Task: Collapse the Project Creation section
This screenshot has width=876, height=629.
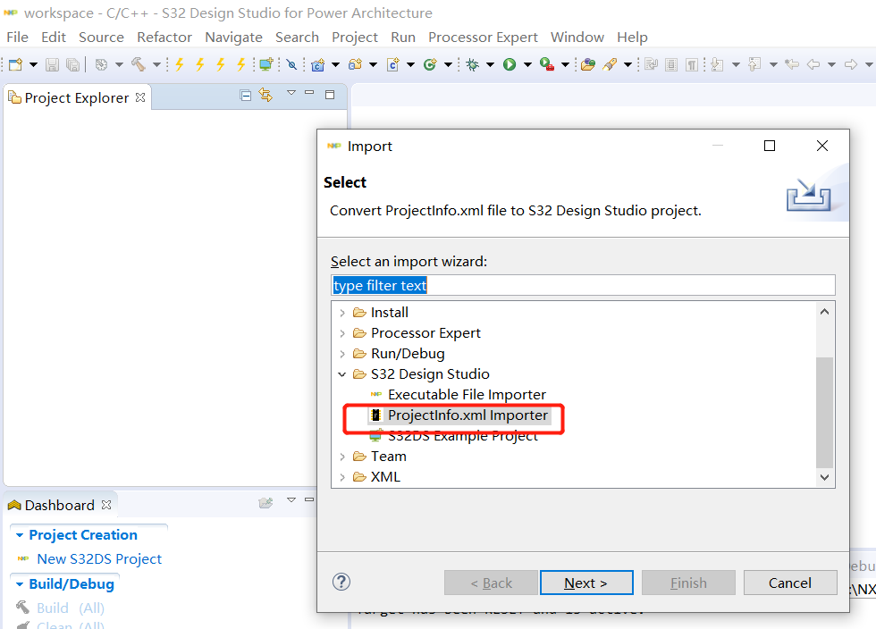Action: (20, 535)
